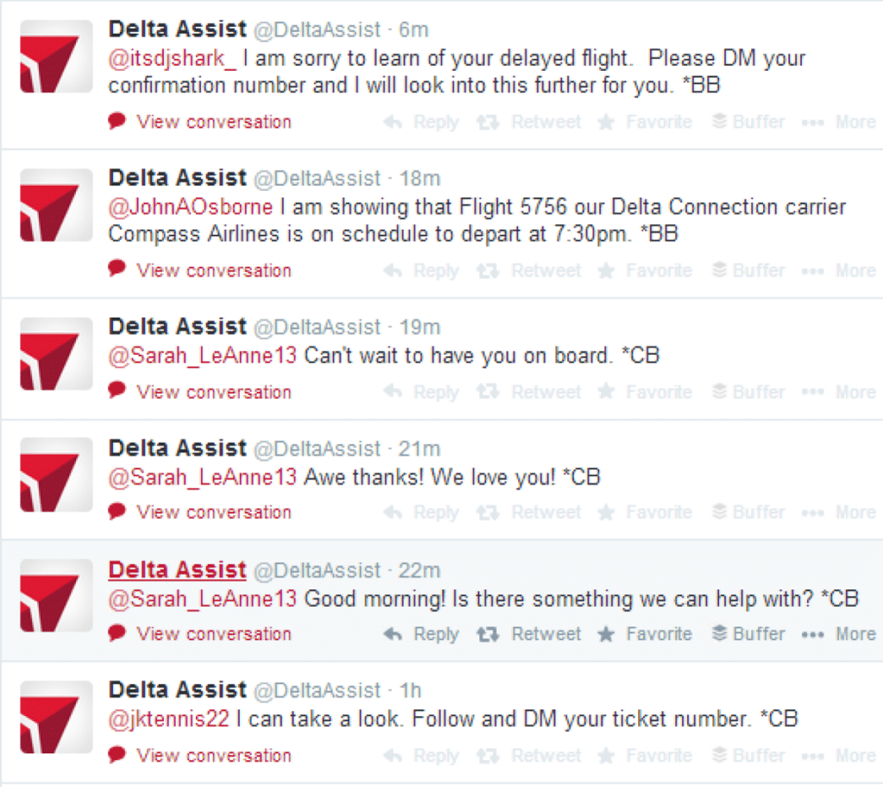
Task: Click Delta avatar on the first tweet
Action: pyautogui.click(x=56, y=56)
